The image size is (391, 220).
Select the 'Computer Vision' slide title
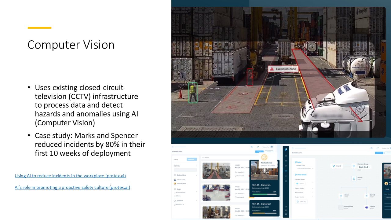click(71, 45)
